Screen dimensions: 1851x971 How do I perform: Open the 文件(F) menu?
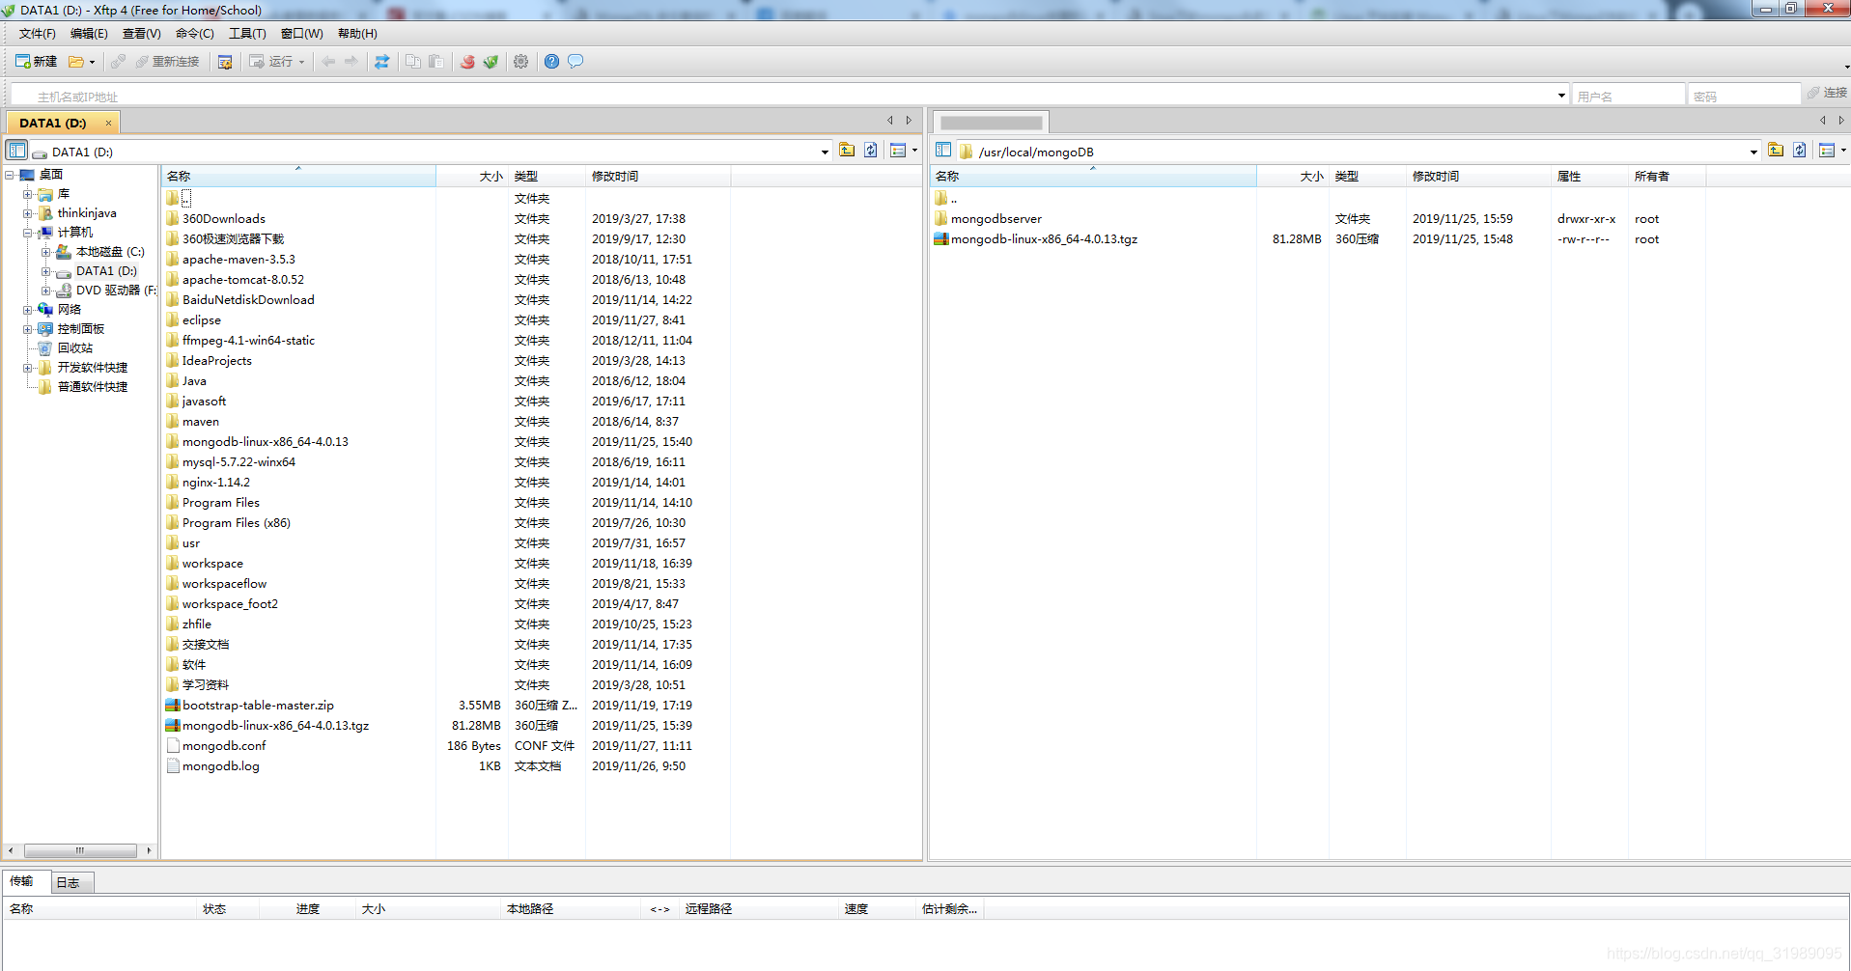click(38, 34)
